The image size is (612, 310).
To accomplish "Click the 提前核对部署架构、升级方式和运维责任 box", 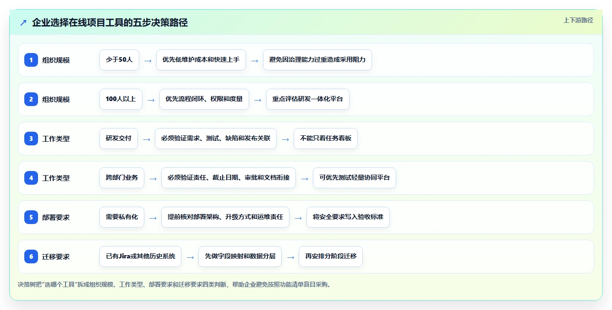I will point(225,217).
